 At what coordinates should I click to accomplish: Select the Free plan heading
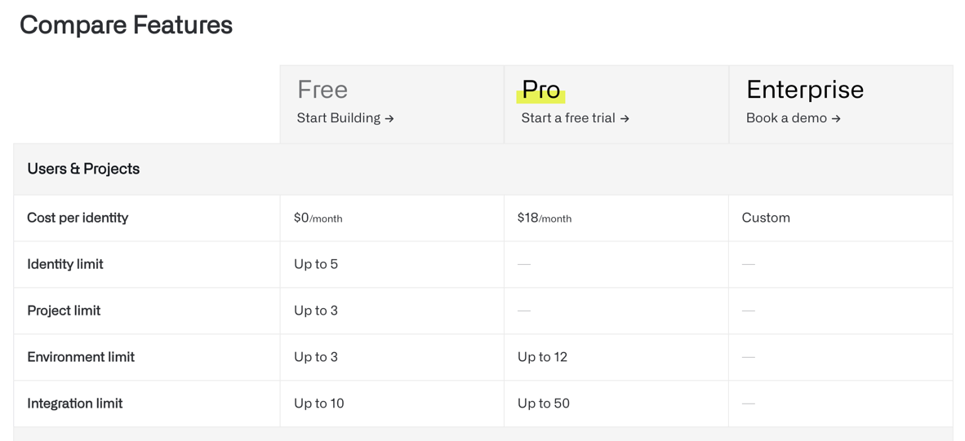coord(322,89)
